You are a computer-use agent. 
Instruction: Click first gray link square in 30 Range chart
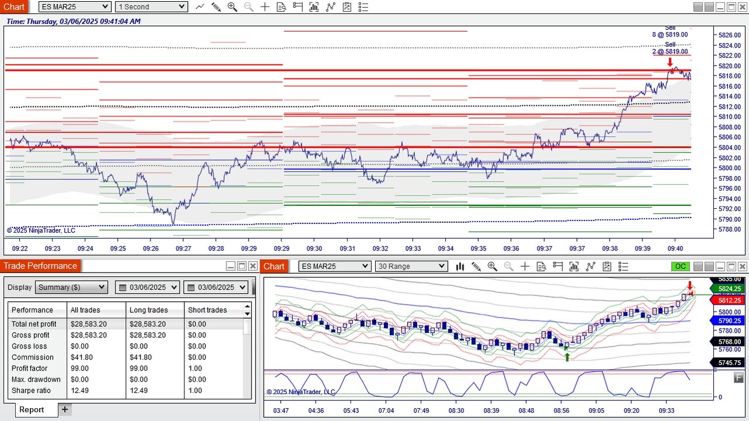pyautogui.click(x=698, y=267)
